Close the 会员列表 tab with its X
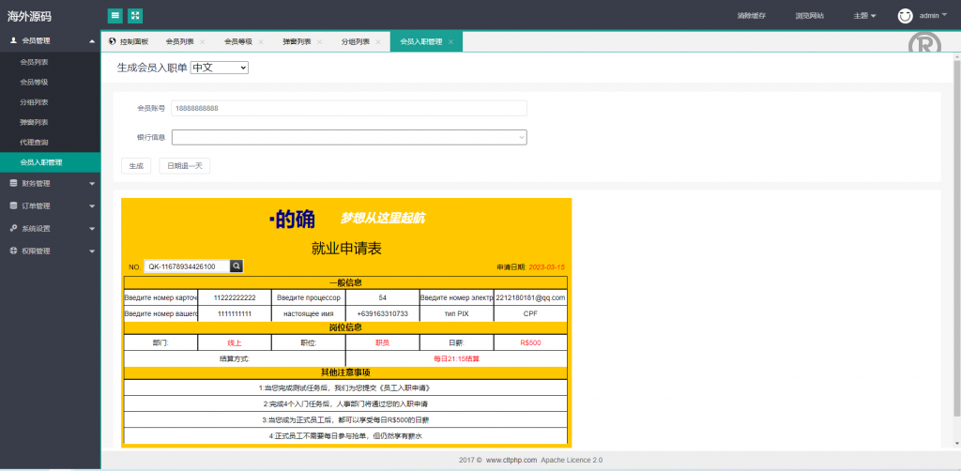 [203, 42]
